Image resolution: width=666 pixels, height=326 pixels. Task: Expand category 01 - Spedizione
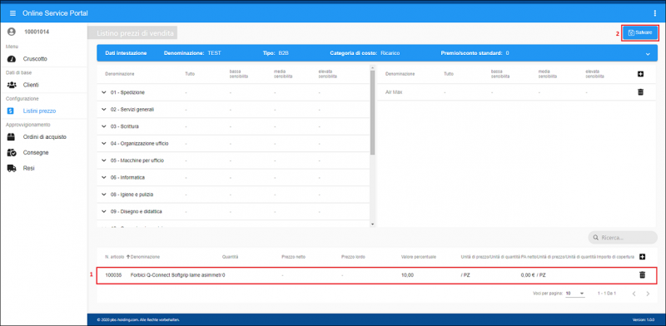[104, 92]
